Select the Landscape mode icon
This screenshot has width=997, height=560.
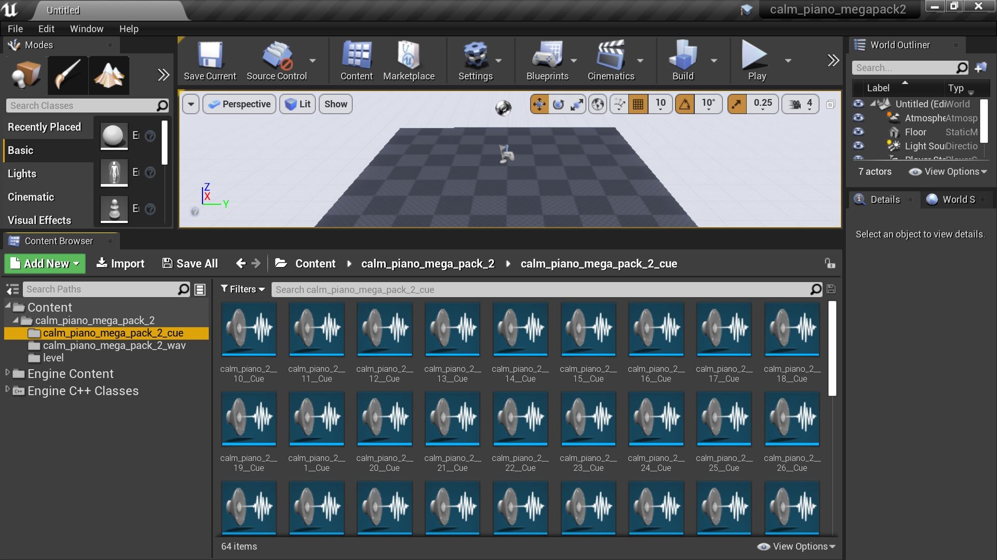coord(109,75)
